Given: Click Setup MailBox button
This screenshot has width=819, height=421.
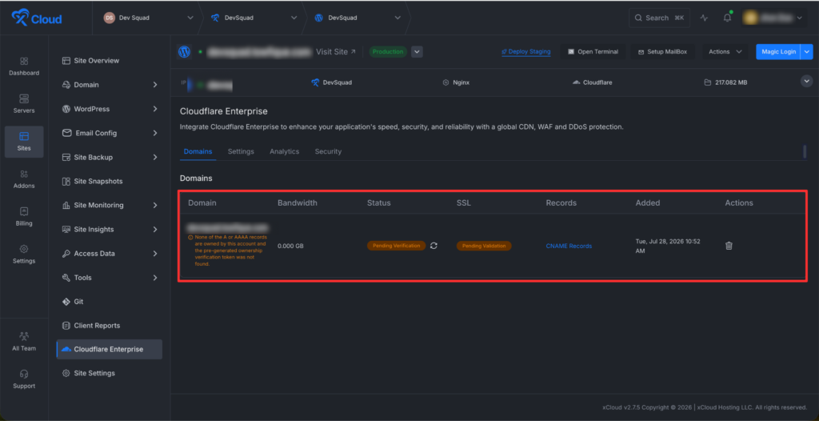Looking at the screenshot, I should click(663, 52).
